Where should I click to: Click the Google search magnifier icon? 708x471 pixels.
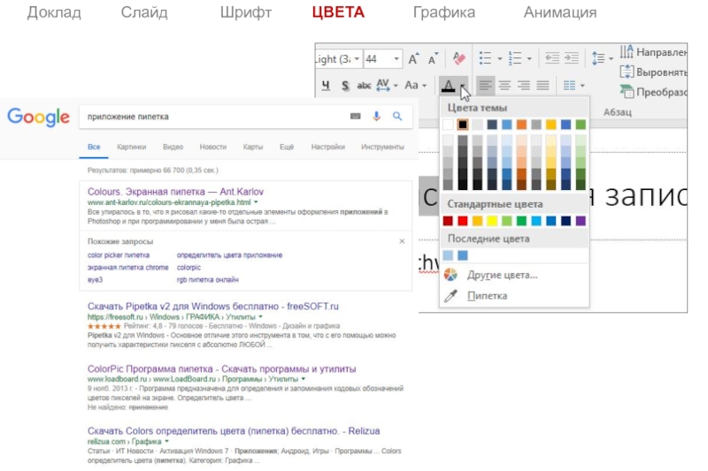[x=397, y=116]
